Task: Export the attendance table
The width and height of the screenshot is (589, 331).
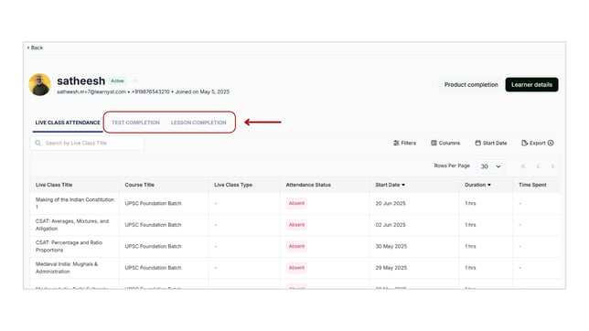Action: coord(534,143)
